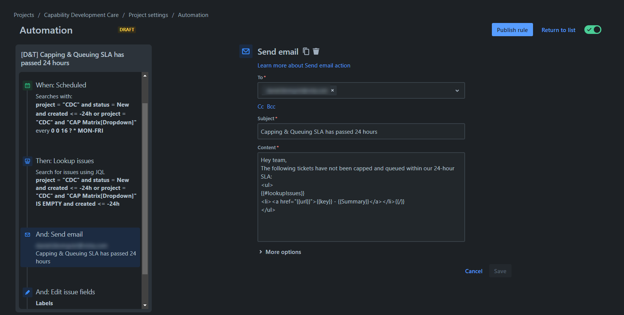
Task: Open Capability Development Care breadcrumb
Action: [x=81, y=15]
